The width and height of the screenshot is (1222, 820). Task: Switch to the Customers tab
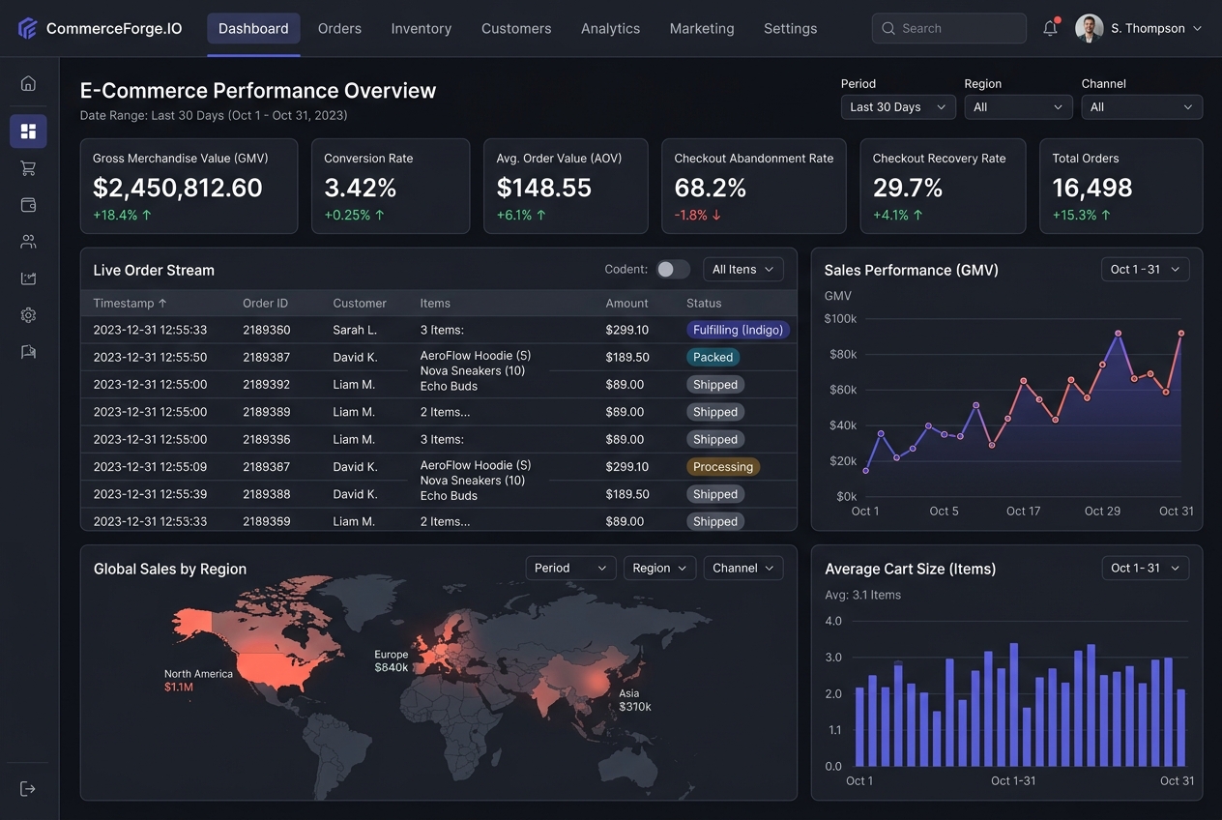516,28
